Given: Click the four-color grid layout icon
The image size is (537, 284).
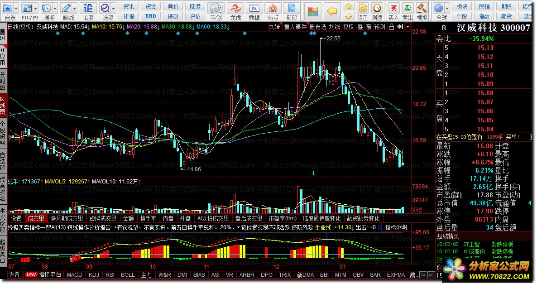Looking at the screenshot, I should click(313, 11).
